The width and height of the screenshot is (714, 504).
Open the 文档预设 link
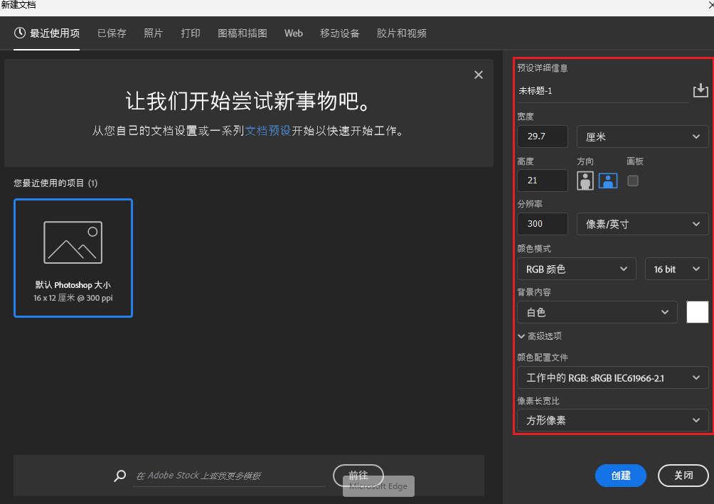pyautogui.click(x=268, y=131)
